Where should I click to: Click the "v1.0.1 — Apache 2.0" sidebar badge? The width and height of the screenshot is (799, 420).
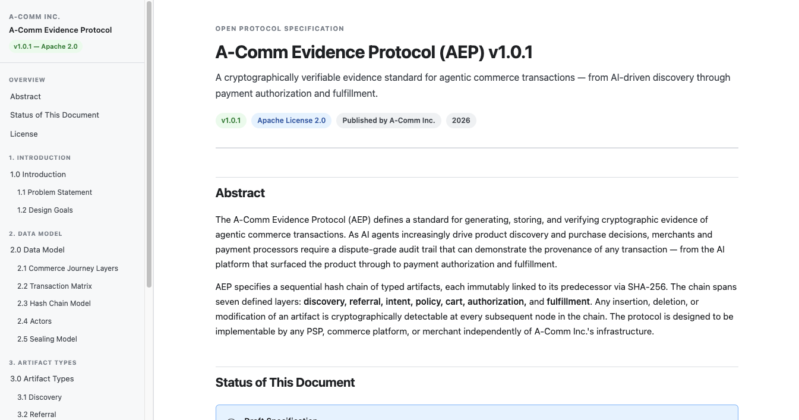point(45,45)
